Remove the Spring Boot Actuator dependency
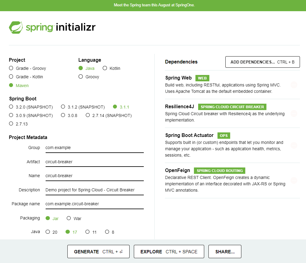Viewport: 306px width, 263px height. pos(294,145)
